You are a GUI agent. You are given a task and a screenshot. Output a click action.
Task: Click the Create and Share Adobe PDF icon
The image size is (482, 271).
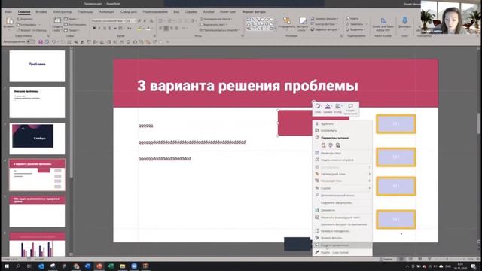tap(383, 21)
